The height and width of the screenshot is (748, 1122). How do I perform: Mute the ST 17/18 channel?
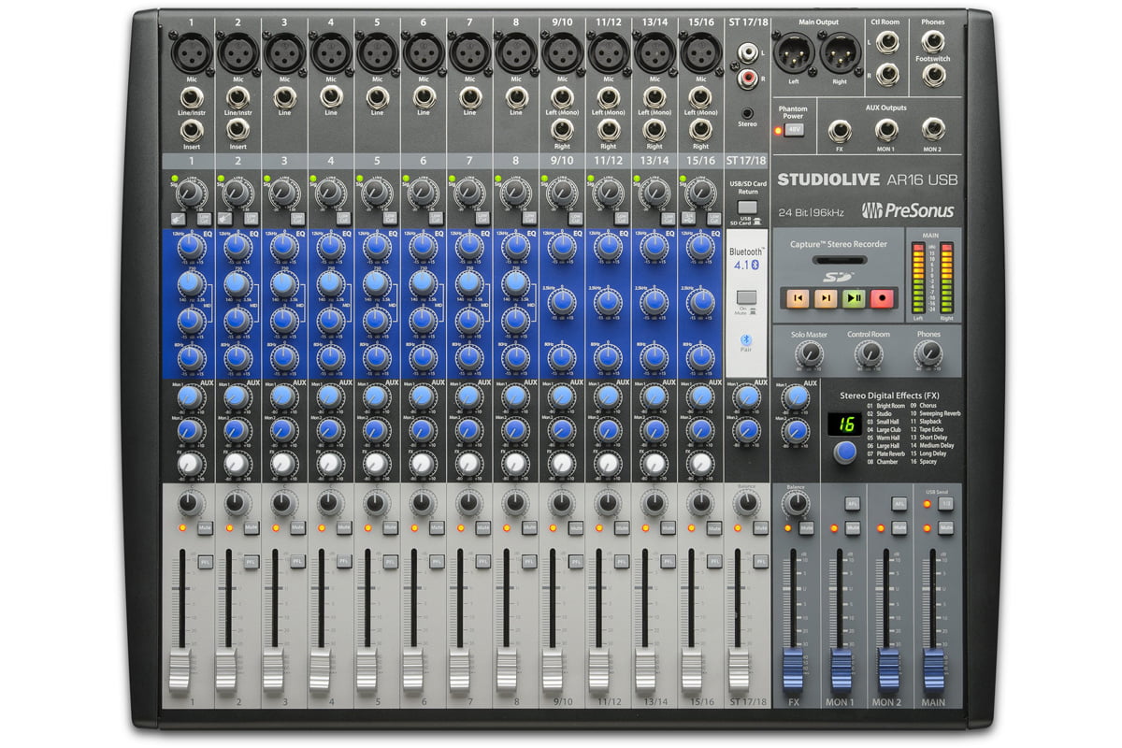point(761,528)
